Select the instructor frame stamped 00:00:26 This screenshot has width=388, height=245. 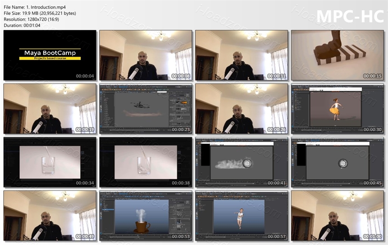pos(241,109)
